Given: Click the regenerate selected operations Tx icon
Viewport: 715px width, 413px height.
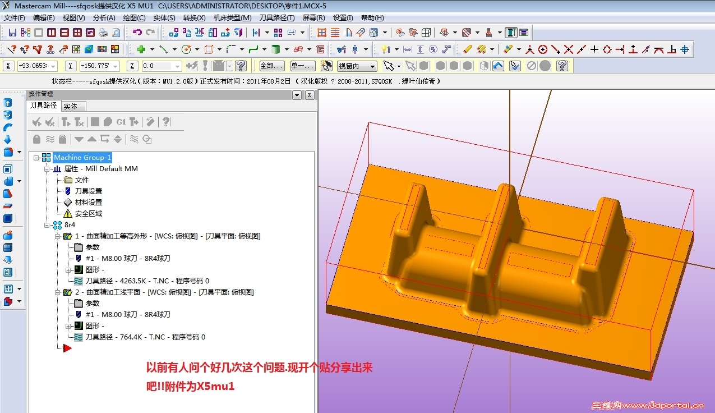Looking at the screenshot, I should pos(80,122).
